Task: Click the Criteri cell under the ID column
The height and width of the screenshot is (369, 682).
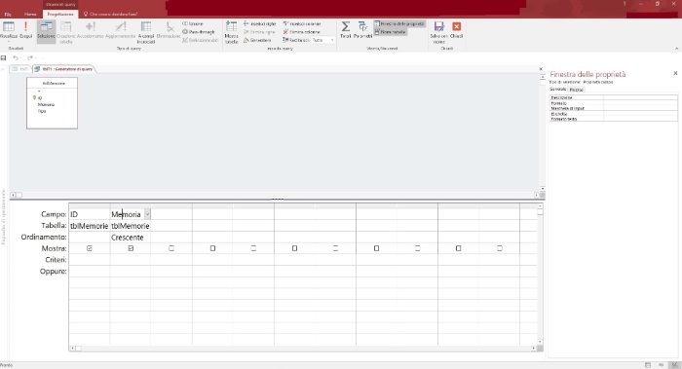Action: tap(90, 260)
